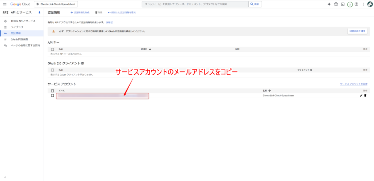Open OAuth 同意画面 in the sidebar
Image resolution: width=374 pixels, height=181 pixels.
coord(19,39)
